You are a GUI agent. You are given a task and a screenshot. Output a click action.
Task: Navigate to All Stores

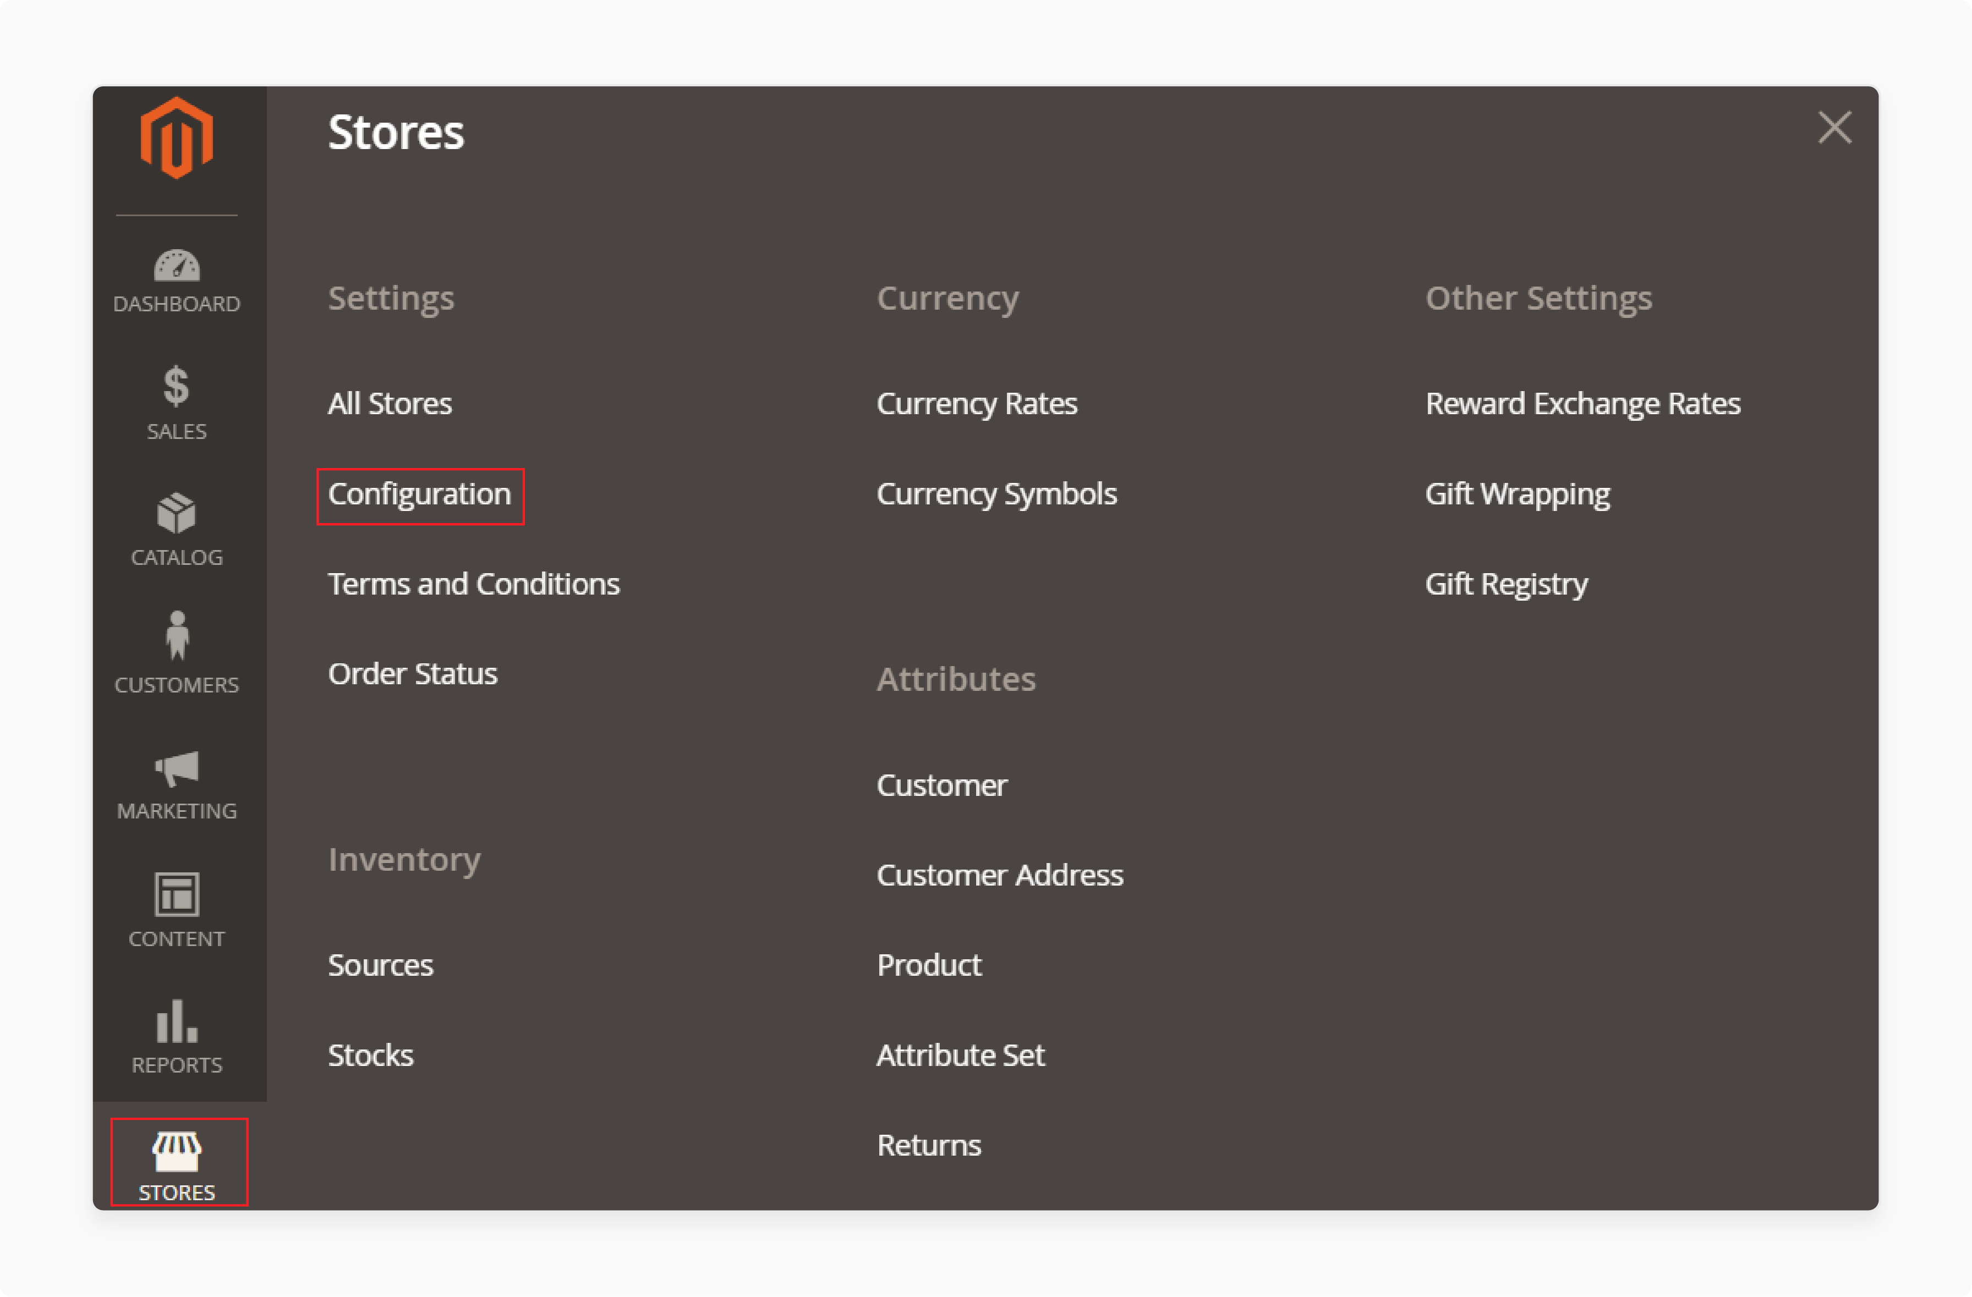(388, 404)
